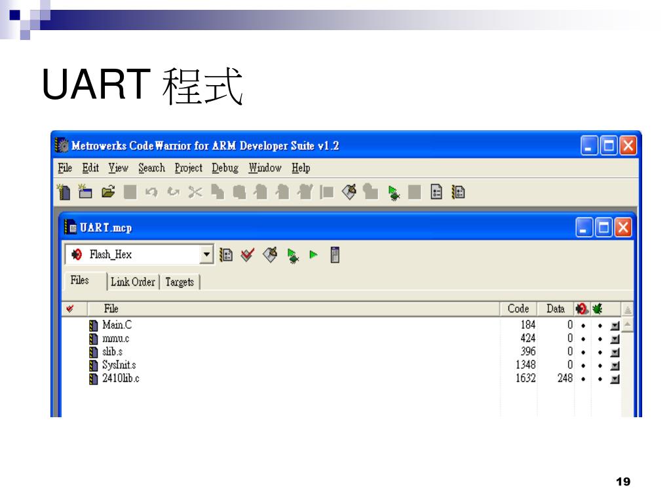Toggle debug dot for Main.C row
This screenshot has width=671, height=503.
coord(600,326)
